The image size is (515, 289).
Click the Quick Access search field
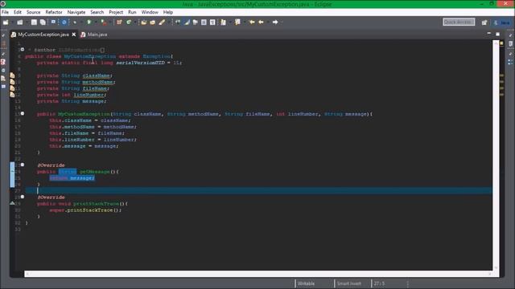(459, 22)
